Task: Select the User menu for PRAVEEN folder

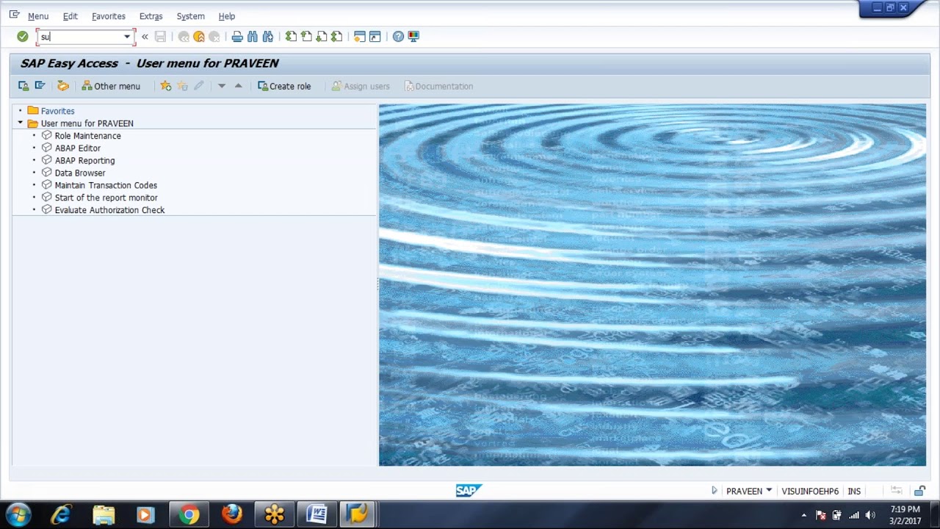Action: (87, 123)
